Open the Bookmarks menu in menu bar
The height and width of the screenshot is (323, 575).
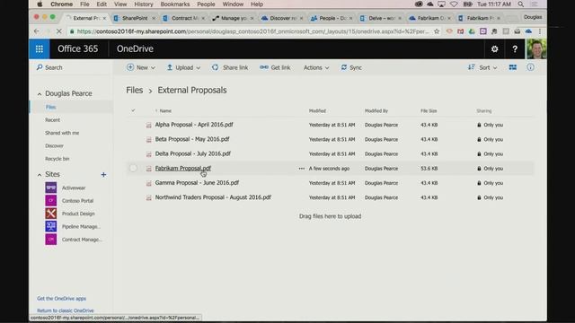tap(175, 4)
